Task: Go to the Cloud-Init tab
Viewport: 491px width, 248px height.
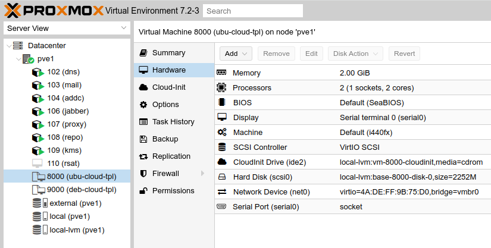Action: point(174,87)
